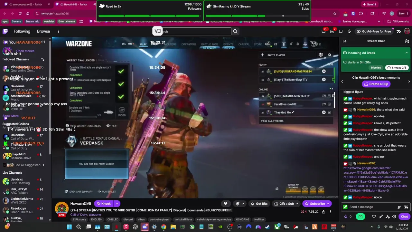Image resolution: width=412 pixels, height=232 pixels.
Task: Open the Windows Start button
Action: pos(69,227)
